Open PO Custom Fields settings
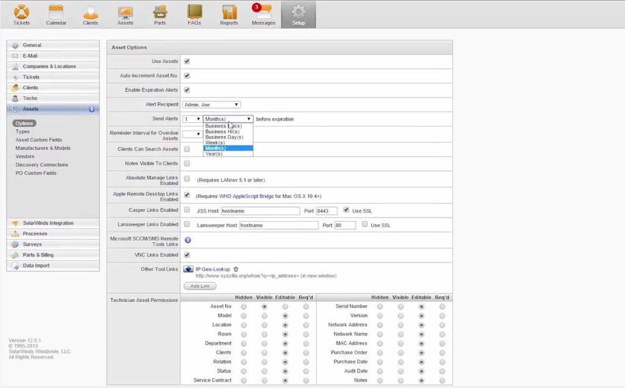Screen dimensions: 625x388 (x=36, y=174)
